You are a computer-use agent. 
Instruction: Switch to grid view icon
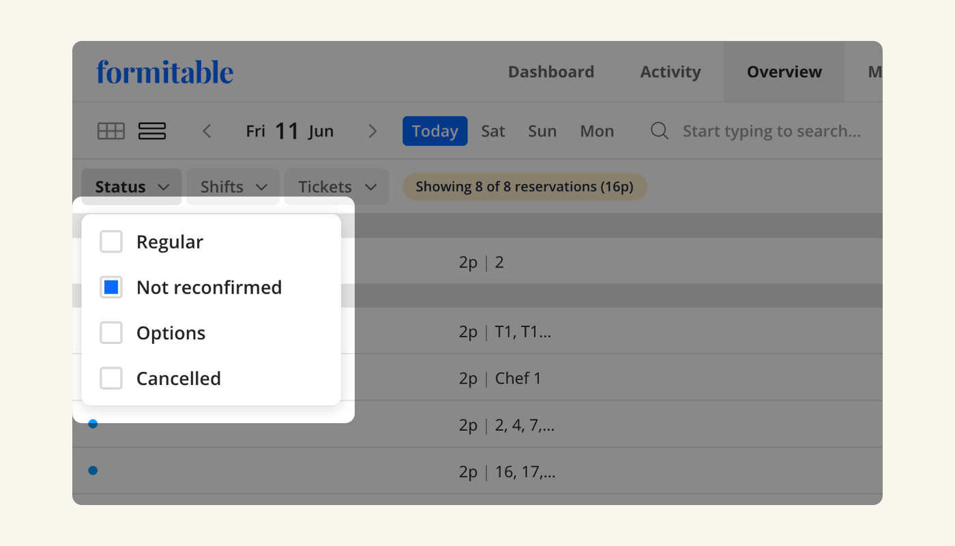tap(111, 131)
